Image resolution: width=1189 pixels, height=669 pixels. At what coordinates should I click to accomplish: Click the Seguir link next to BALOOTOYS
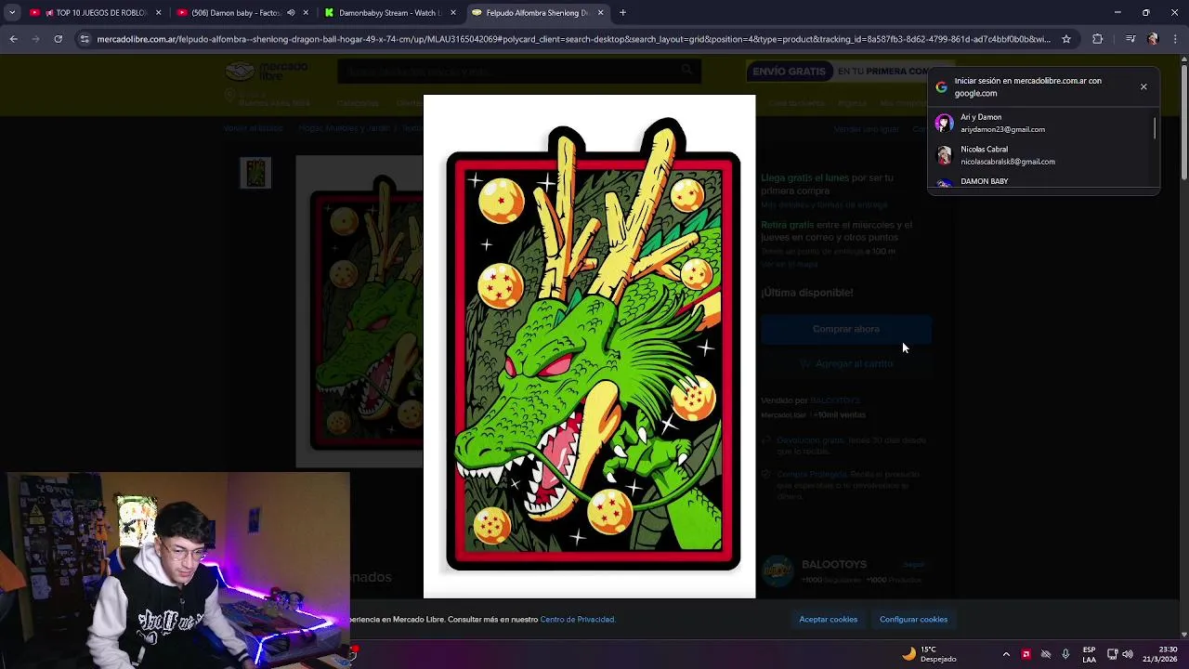(x=913, y=564)
